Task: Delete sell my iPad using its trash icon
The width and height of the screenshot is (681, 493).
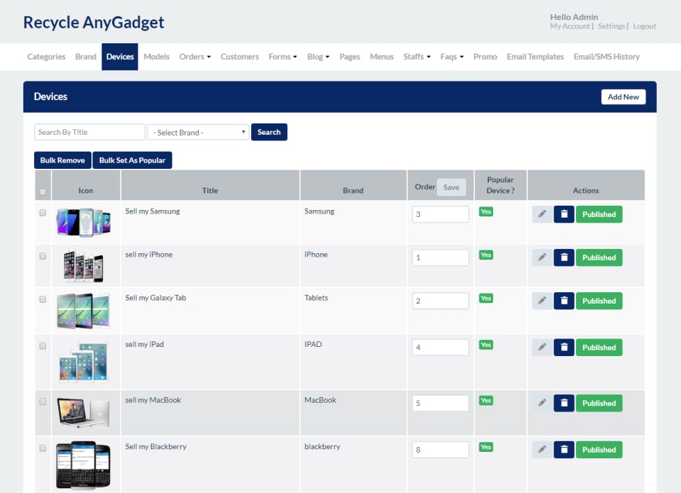Action: [564, 347]
